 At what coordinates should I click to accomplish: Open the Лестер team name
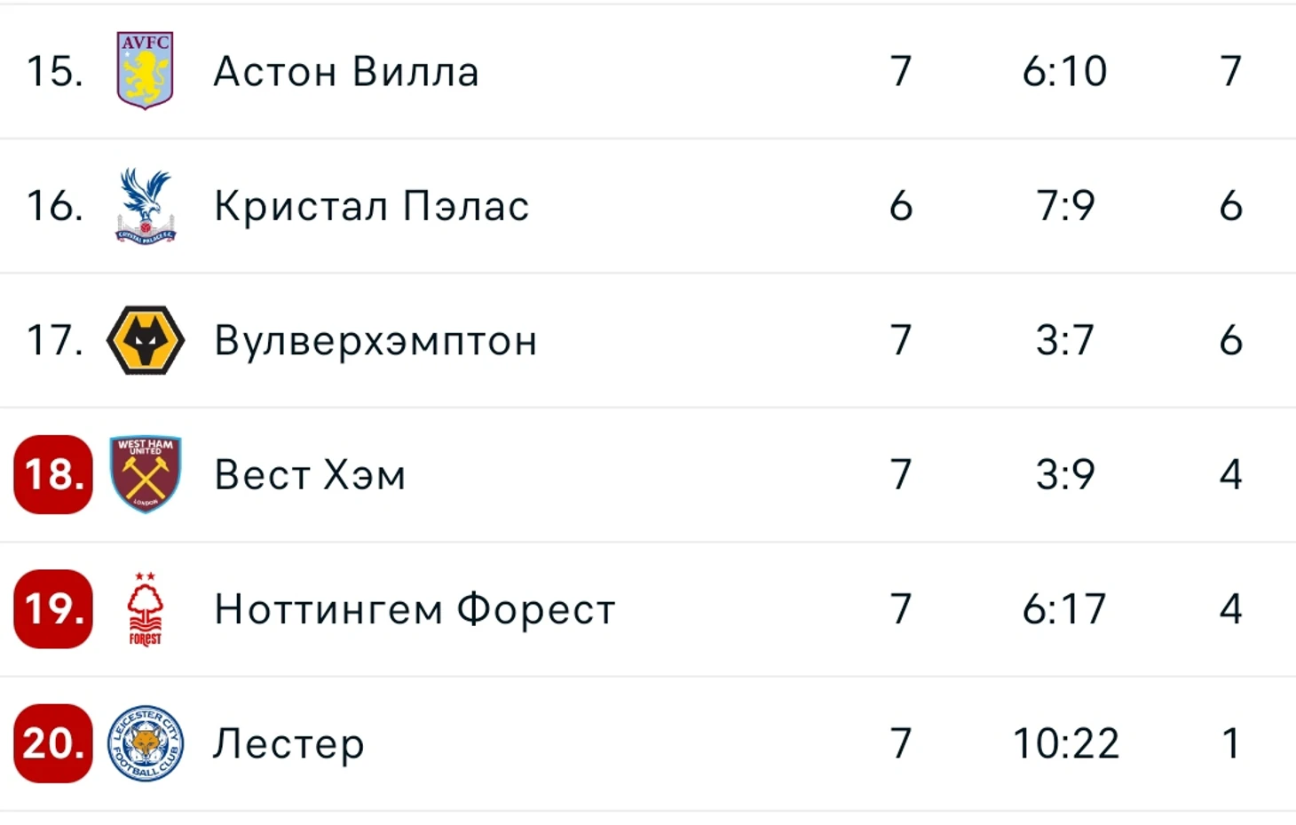coord(288,745)
